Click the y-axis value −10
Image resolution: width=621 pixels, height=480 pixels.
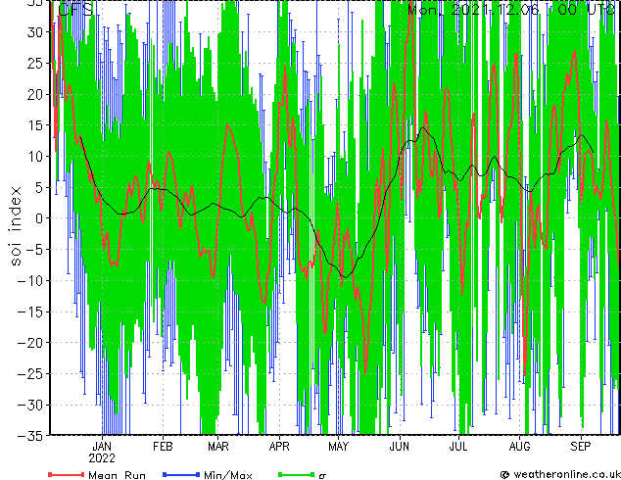(30, 280)
